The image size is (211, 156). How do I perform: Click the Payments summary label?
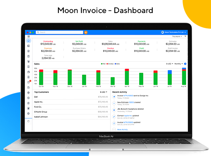pyautogui.click(x=142, y=41)
